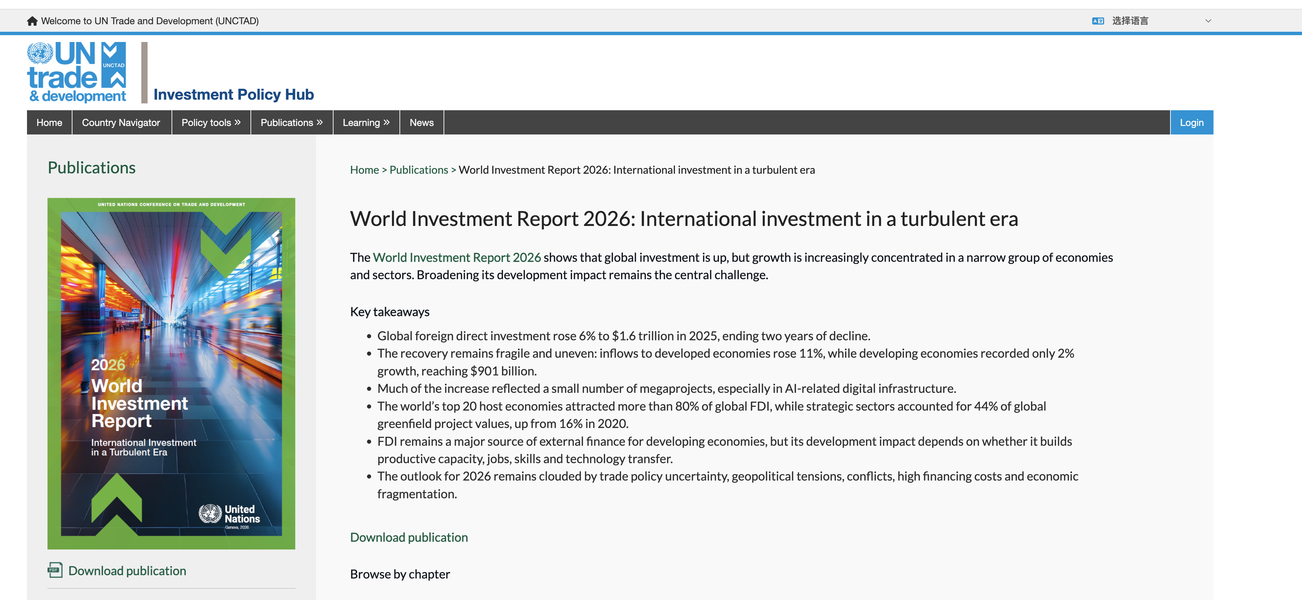Expand the Policy tools menu
The image size is (1302, 600).
211,123
